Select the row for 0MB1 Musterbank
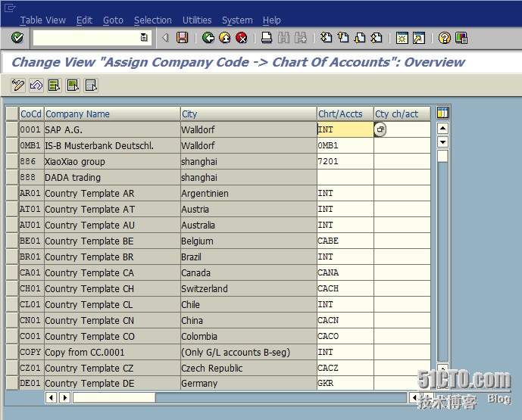Image resolution: width=522 pixels, height=420 pixels. pyautogui.click(x=12, y=145)
